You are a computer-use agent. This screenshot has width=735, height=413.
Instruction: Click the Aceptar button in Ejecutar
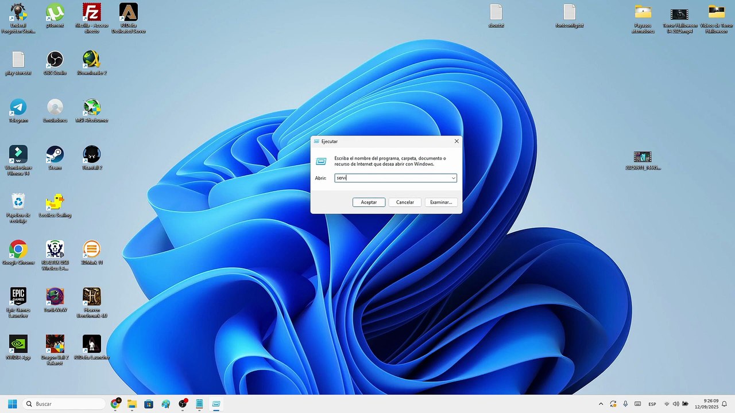(369, 202)
